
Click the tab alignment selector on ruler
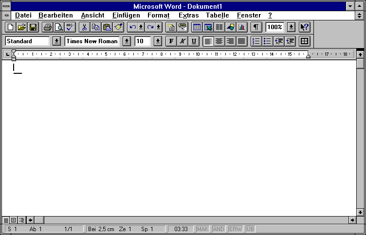tap(7, 54)
